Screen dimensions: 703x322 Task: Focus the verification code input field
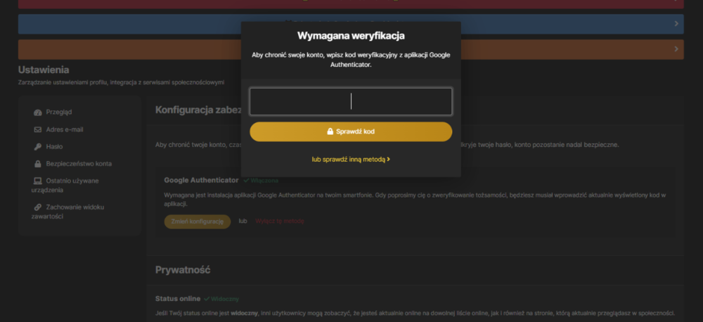click(x=351, y=101)
